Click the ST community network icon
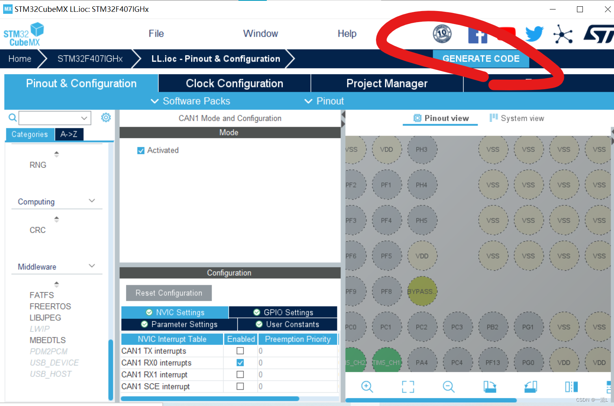This screenshot has width=614, height=406. point(563,34)
